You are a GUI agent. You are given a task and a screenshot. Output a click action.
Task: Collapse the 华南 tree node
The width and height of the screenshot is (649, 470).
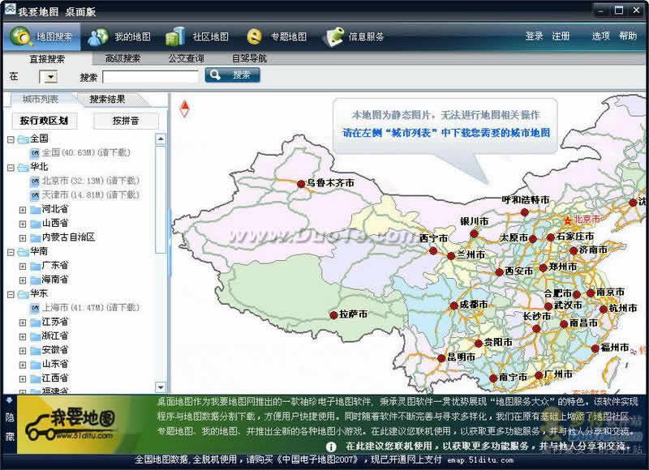11,252
